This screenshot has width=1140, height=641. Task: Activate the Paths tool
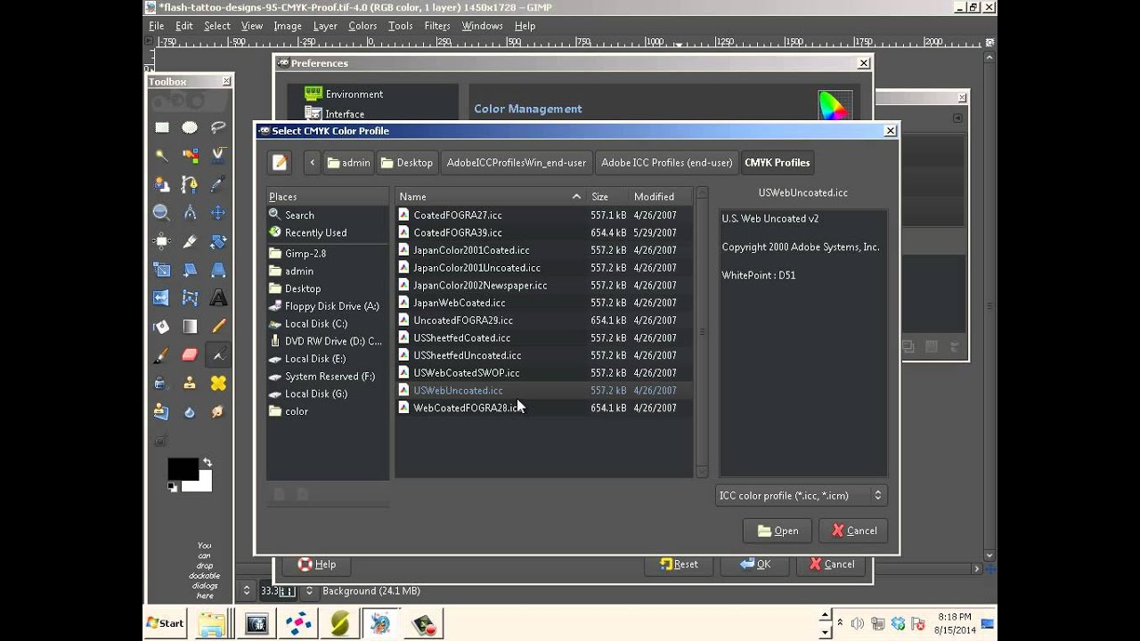(x=190, y=184)
